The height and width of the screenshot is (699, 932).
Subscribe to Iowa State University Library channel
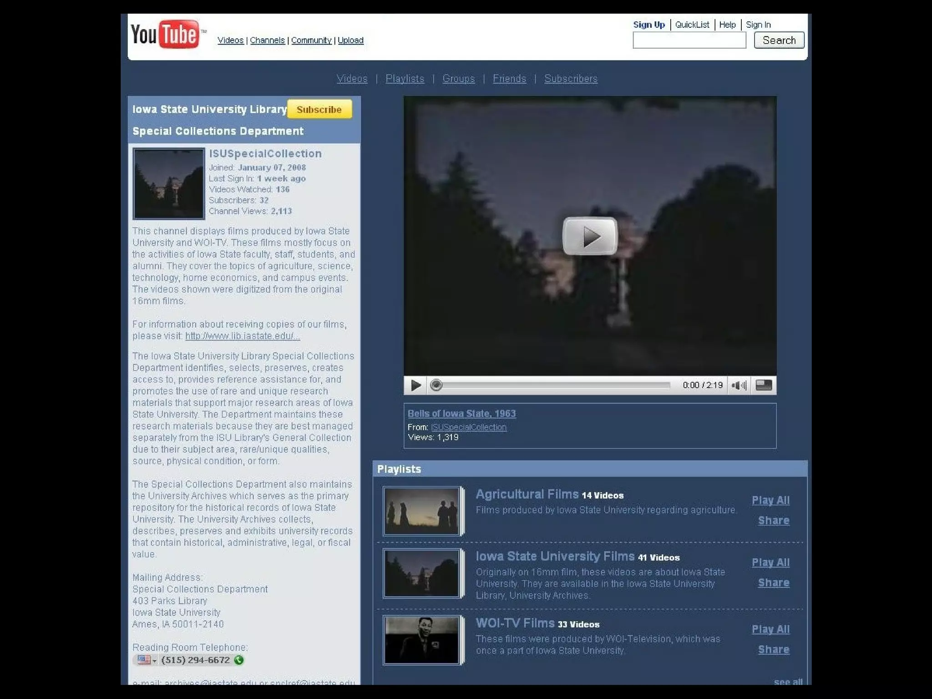(x=319, y=110)
